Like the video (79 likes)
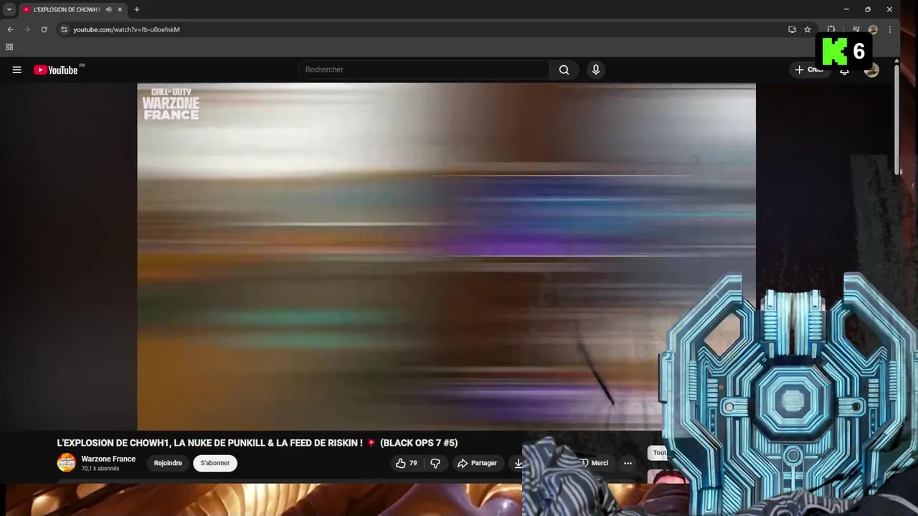Screen dimensions: 918x516 click(x=406, y=463)
